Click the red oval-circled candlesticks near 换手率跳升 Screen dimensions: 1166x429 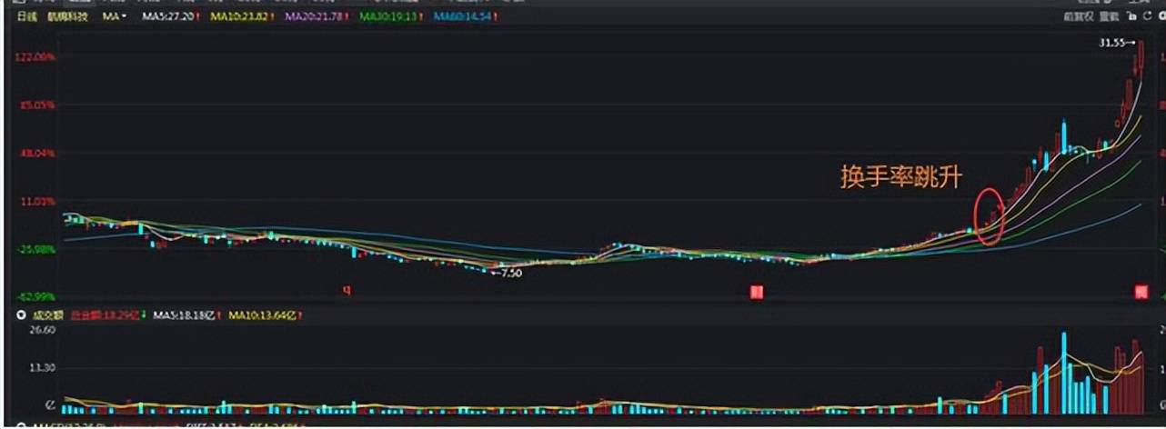pos(990,215)
